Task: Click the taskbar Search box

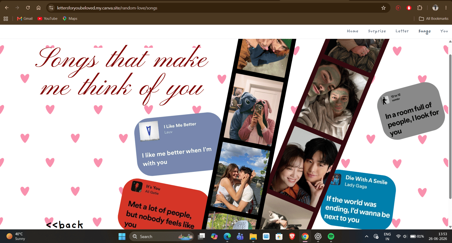Action: coord(162,236)
